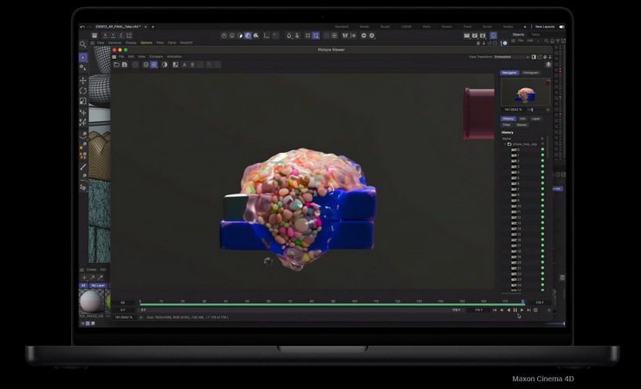Click the material sphere thumbnail
This screenshot has height=389, width=641.
pyautogui.click(x=90, y=301)
